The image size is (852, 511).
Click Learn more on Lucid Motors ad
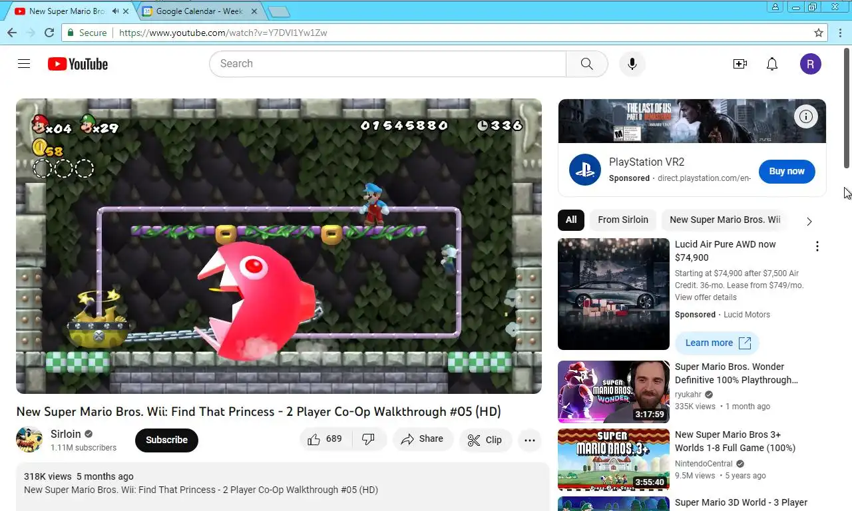[x=718, y=343]
